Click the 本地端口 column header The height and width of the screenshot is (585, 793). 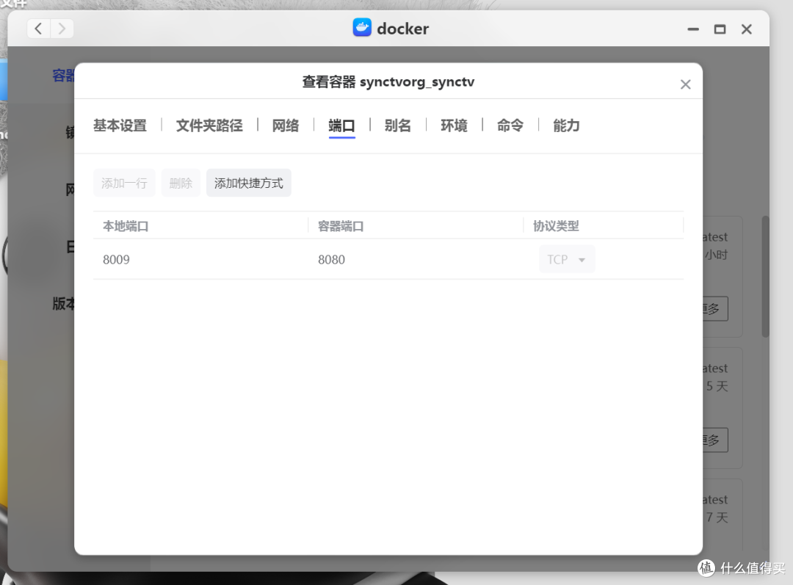tap(126, 226)
